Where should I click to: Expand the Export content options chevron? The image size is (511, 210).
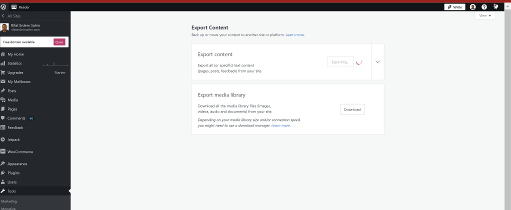click(377, 61)
